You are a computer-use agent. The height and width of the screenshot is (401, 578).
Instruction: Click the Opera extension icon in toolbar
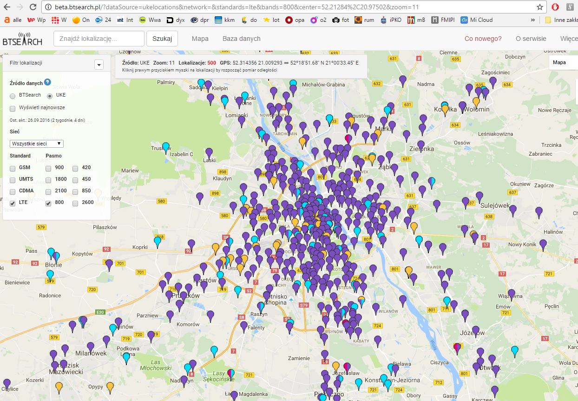click(x=555, y=7)
